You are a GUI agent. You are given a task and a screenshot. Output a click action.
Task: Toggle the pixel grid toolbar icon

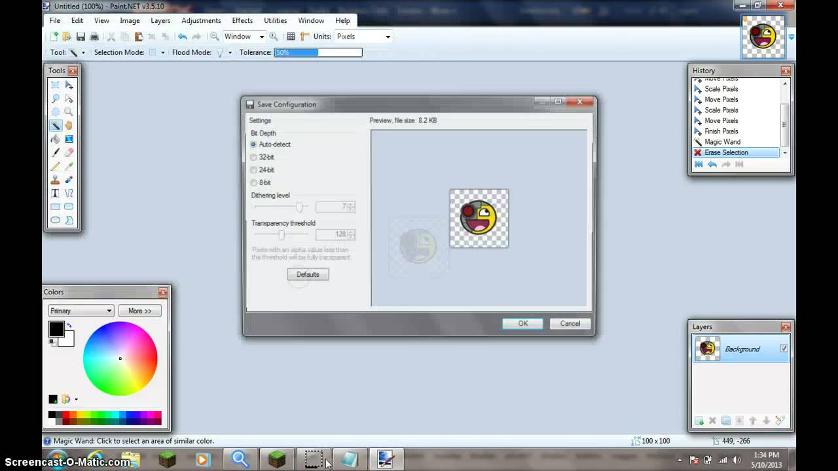[291, 37]
